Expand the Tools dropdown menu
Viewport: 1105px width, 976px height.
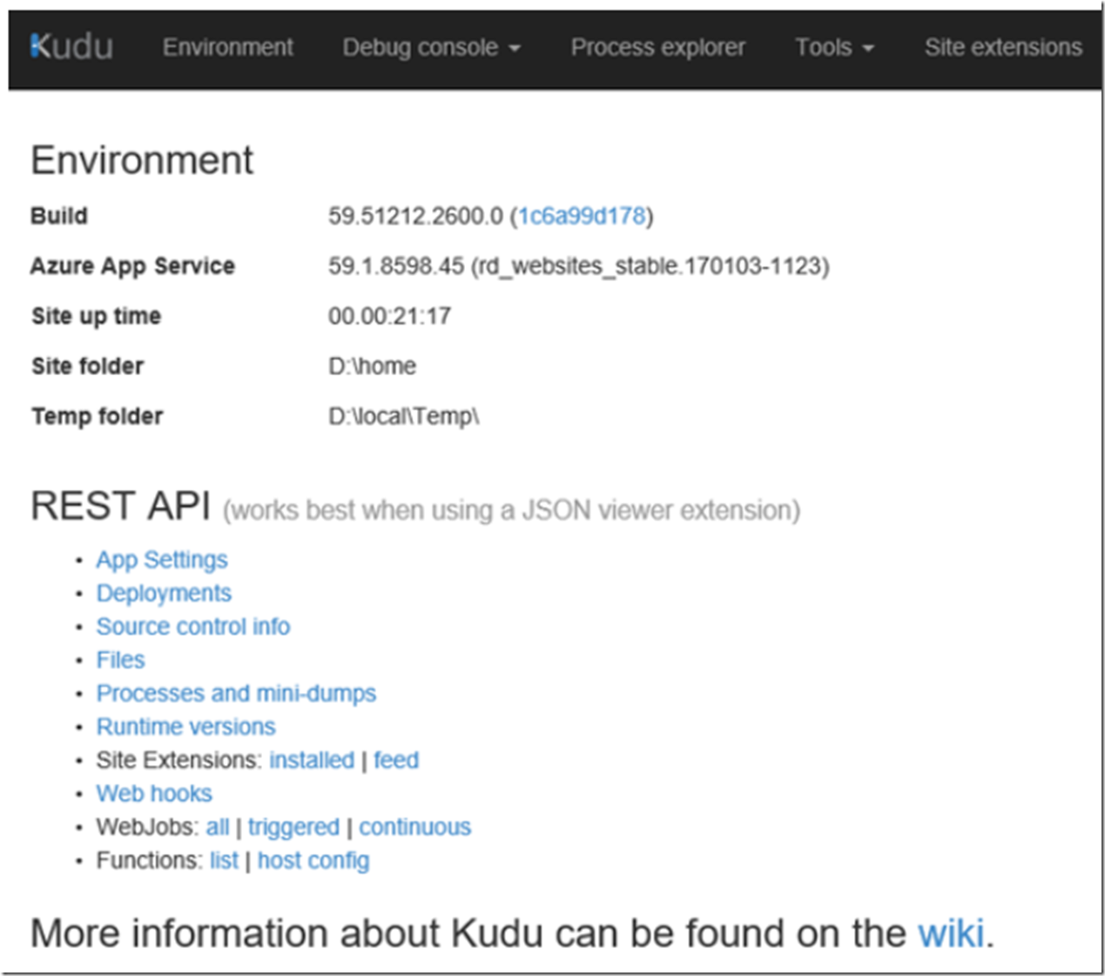[x=834, y=47]
